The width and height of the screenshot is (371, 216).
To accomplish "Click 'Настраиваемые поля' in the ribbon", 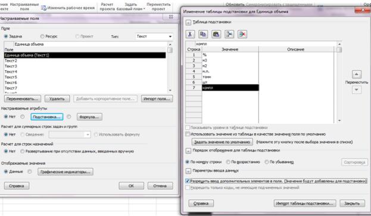I will coord(24,7).
